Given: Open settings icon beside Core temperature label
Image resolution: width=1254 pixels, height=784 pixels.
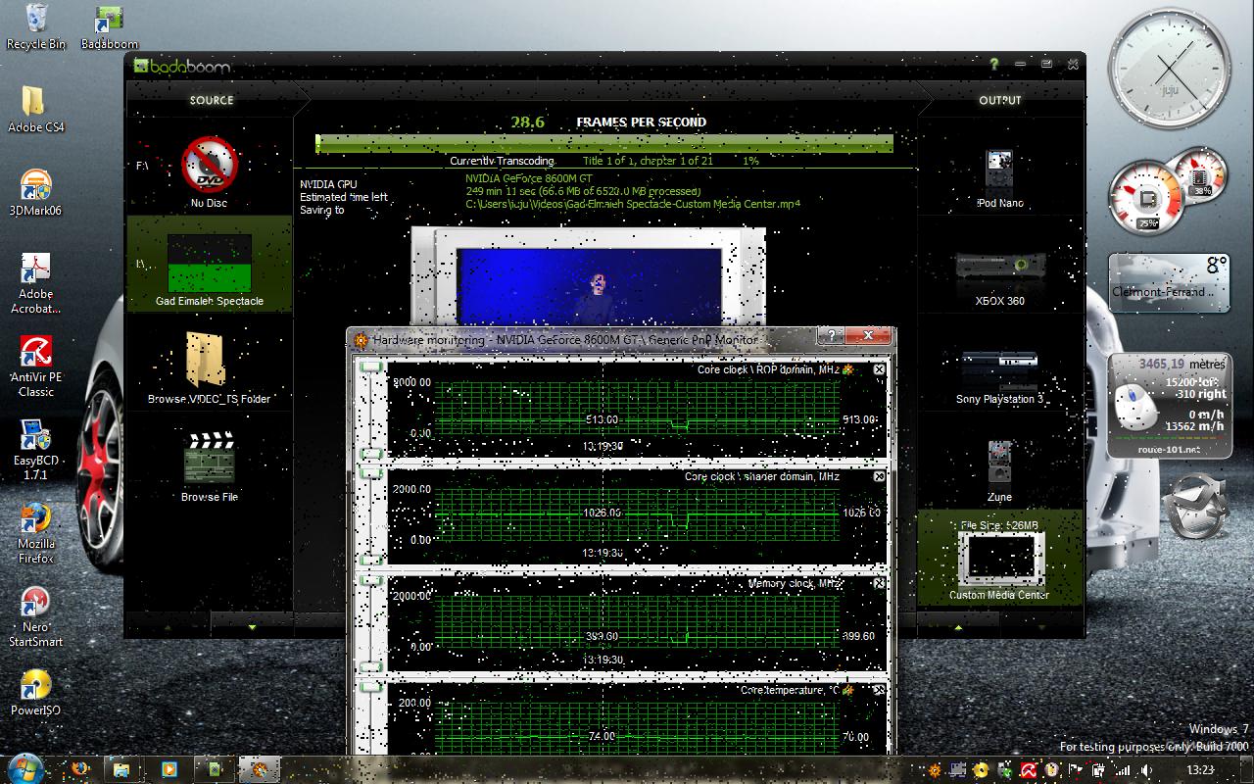Looking at the screenshot, I should [x=847, y=690].
